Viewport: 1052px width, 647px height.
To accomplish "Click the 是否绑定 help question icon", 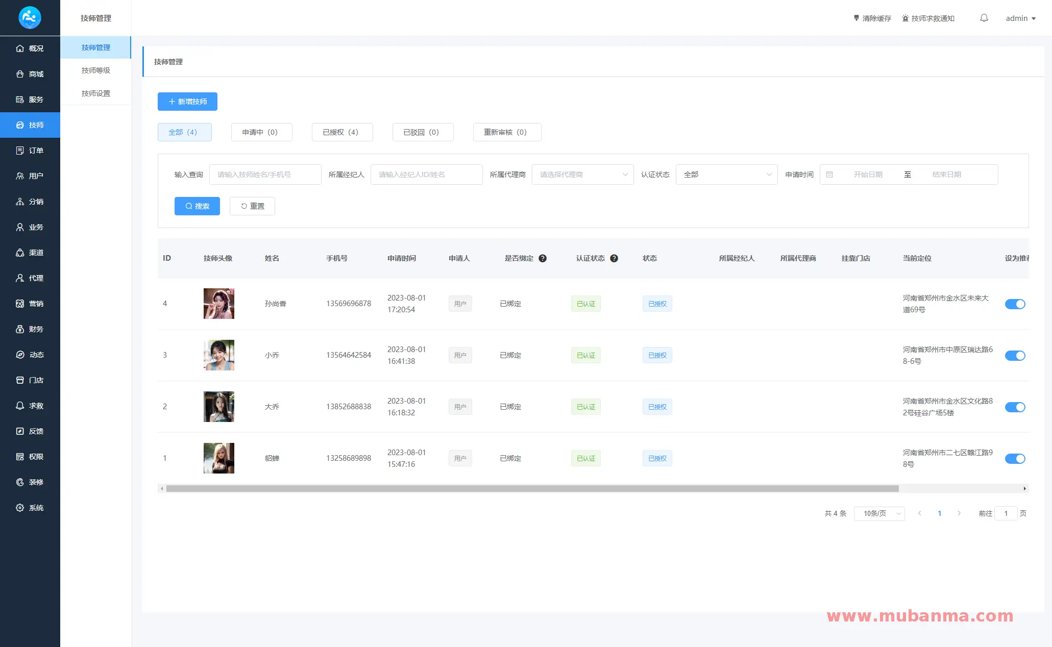I will [x=543, y=258].
